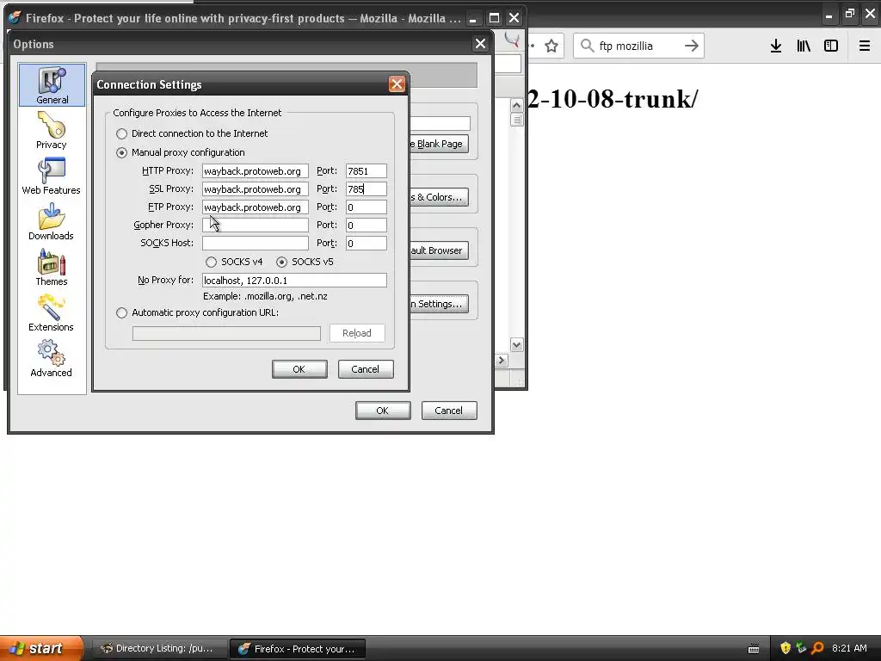This screenshot has height=661, width=881.
Task: Bookmark this page with the star icon
Action: [551, 46]
